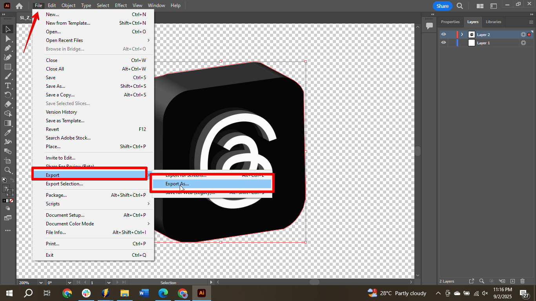The image size is (536, 301).
Task: Create a new layer in the Layers panel
Action: (512, 281)
